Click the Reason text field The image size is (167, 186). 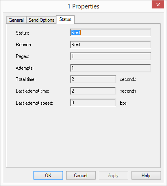111,45
